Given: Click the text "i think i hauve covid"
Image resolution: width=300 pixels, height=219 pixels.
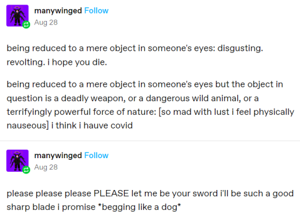Looking at the screenshot, I should tap(92, 126).
